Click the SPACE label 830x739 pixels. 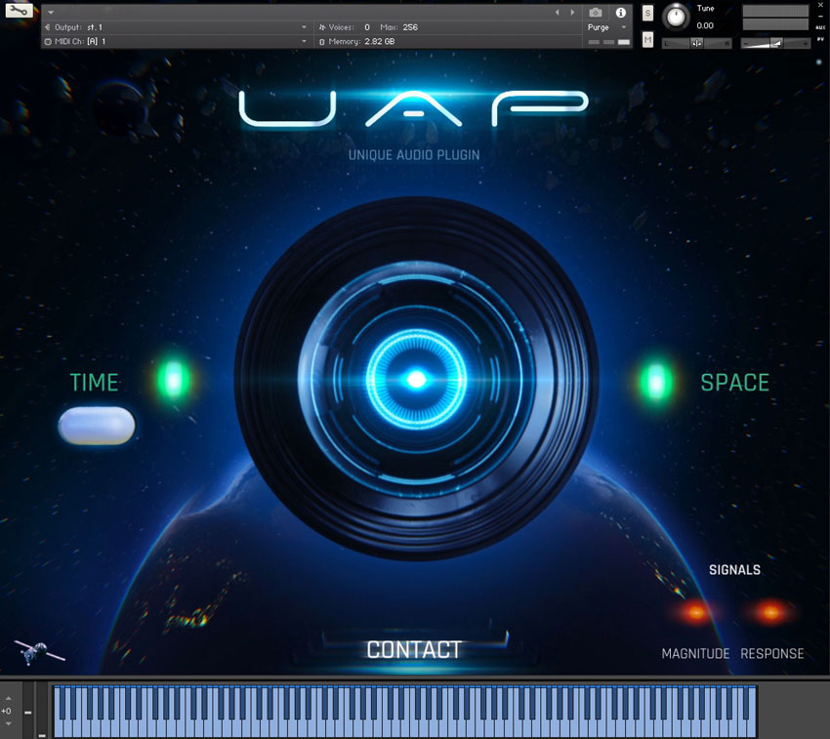click(734, 383)
